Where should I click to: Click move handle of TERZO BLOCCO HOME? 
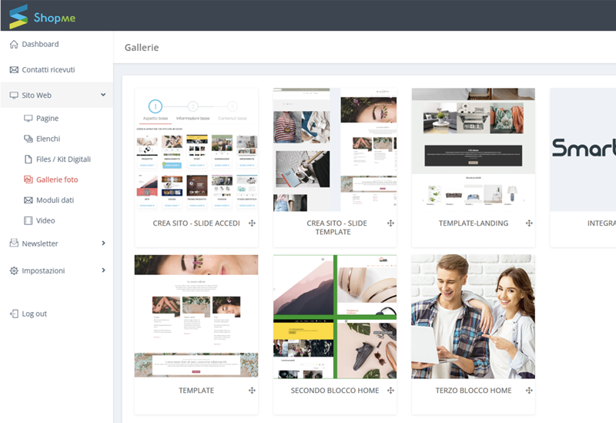[x=529, y=391]
